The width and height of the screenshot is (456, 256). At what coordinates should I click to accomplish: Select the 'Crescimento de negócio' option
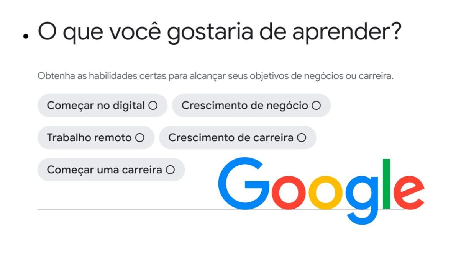tap(251, 105)
